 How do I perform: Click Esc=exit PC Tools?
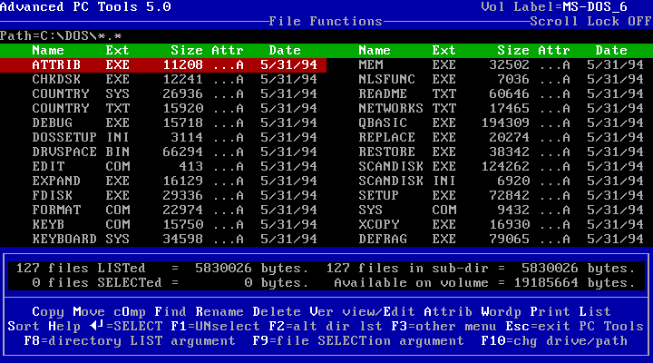pos(575,327)
